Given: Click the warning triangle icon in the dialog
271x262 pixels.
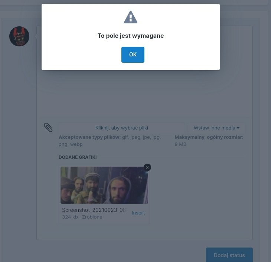Looking at the screenshot, I should coord(131,17).
